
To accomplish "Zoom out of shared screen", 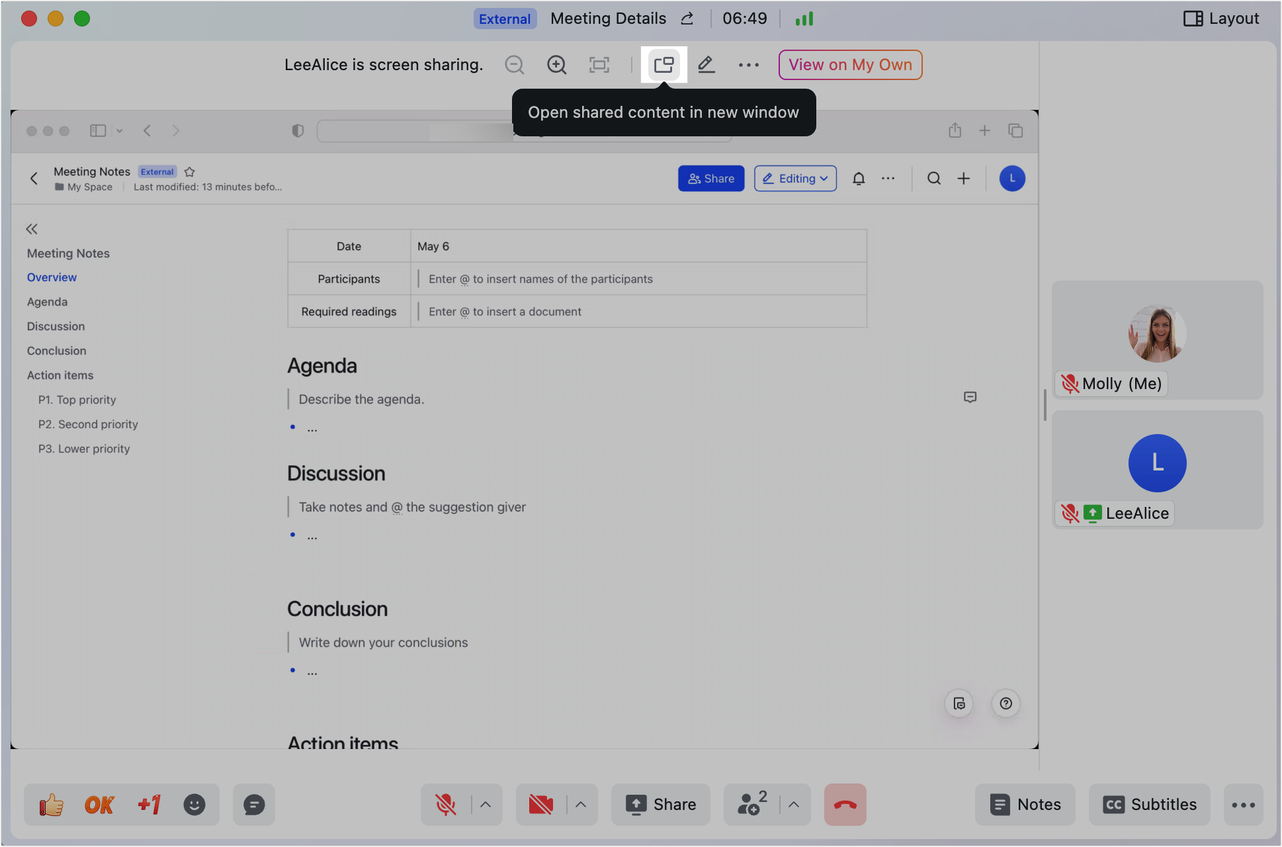I will pyautogui.click(x=514, y=65).
